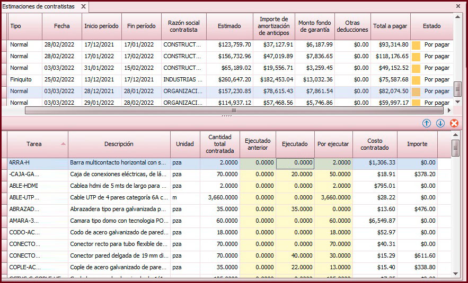Screen dimensions: 468x283
Task: Click Ejecutado 20.0000 in -CAJA-GA row
Action: (295, 175)
